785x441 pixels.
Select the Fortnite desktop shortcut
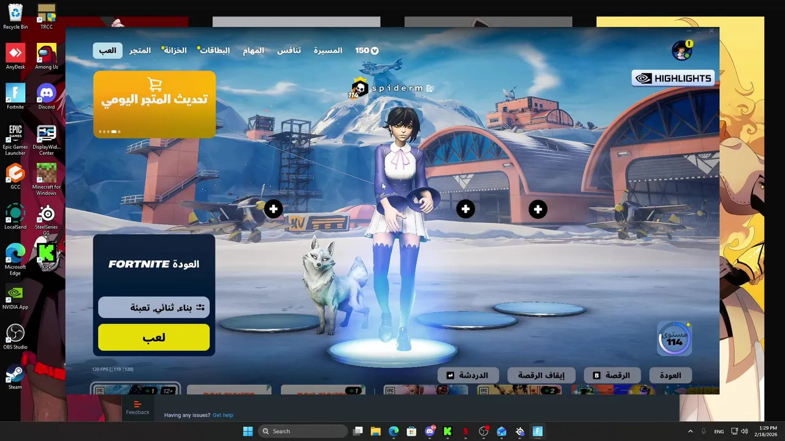[x=15, y=96]
